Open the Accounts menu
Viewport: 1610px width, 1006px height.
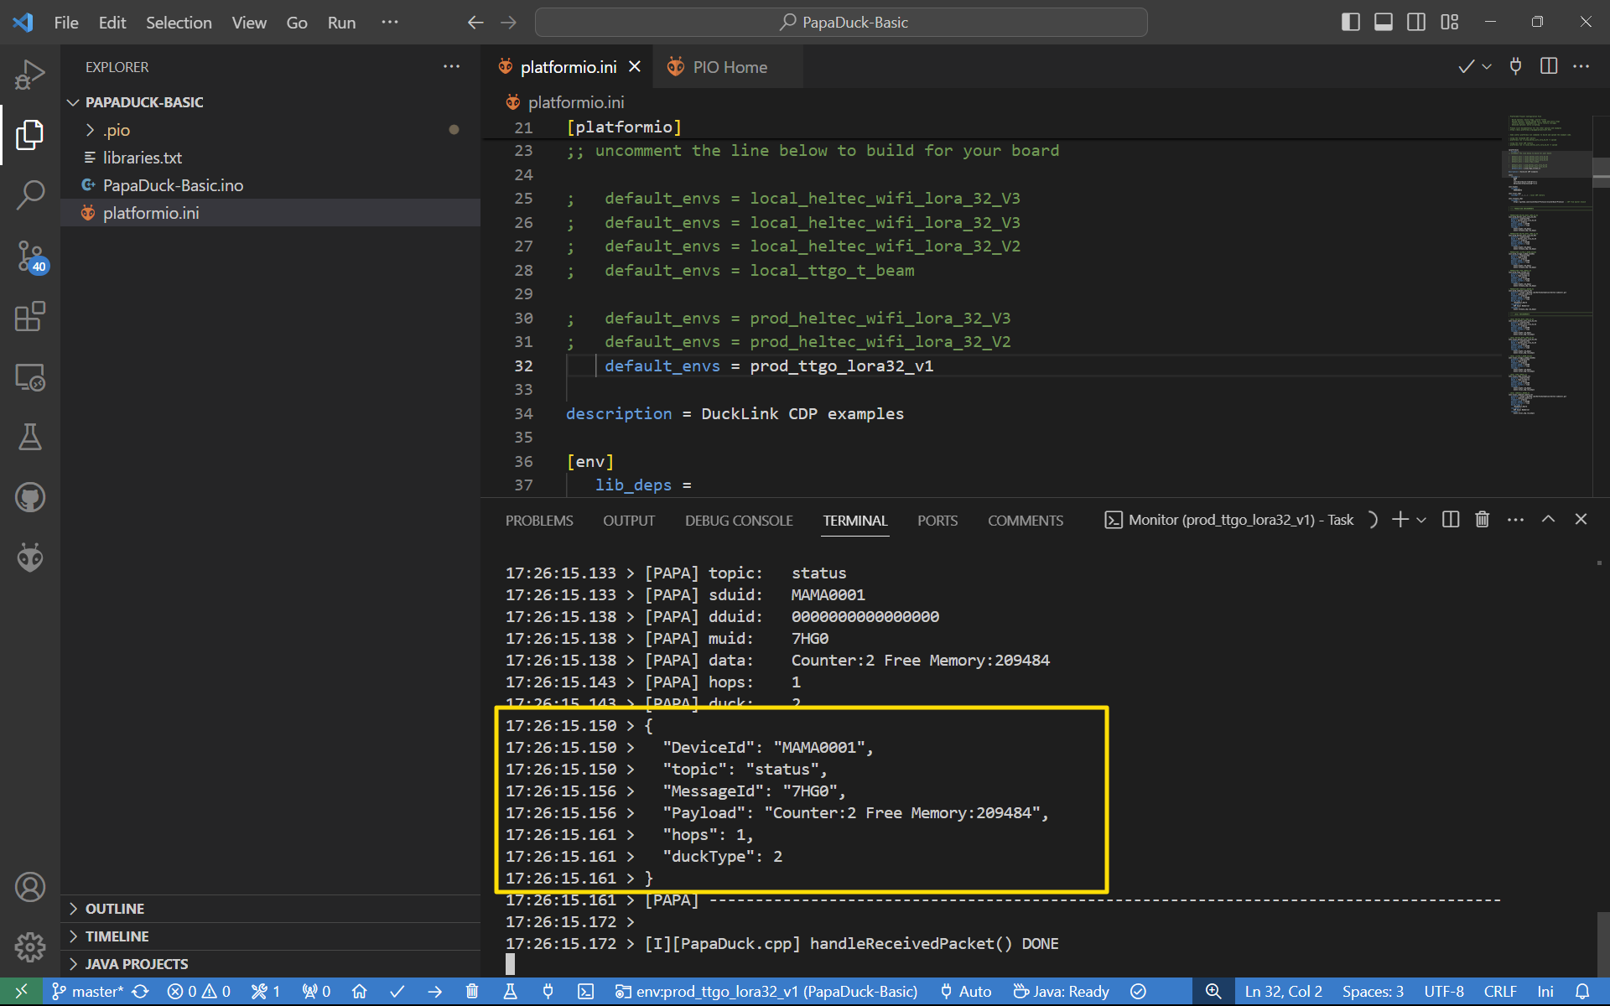(30, 887)
